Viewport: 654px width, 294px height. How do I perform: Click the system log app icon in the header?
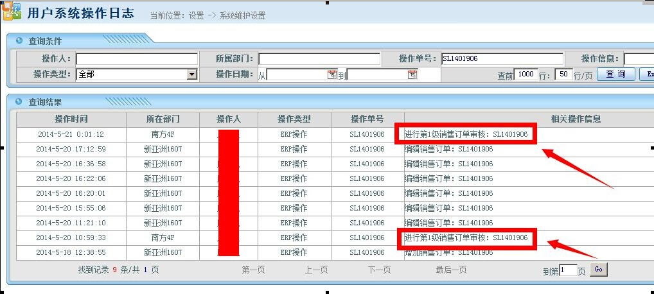click(x=11, y=12)
